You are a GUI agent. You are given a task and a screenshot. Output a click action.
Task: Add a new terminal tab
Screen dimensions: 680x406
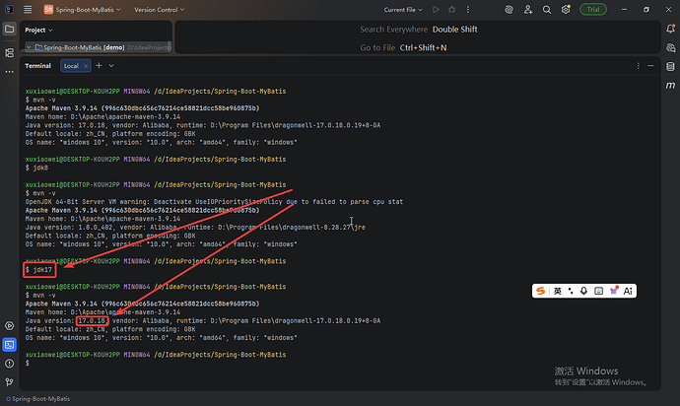click(99, 65)
